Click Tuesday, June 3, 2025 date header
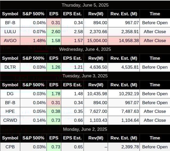 pos(85,76)
